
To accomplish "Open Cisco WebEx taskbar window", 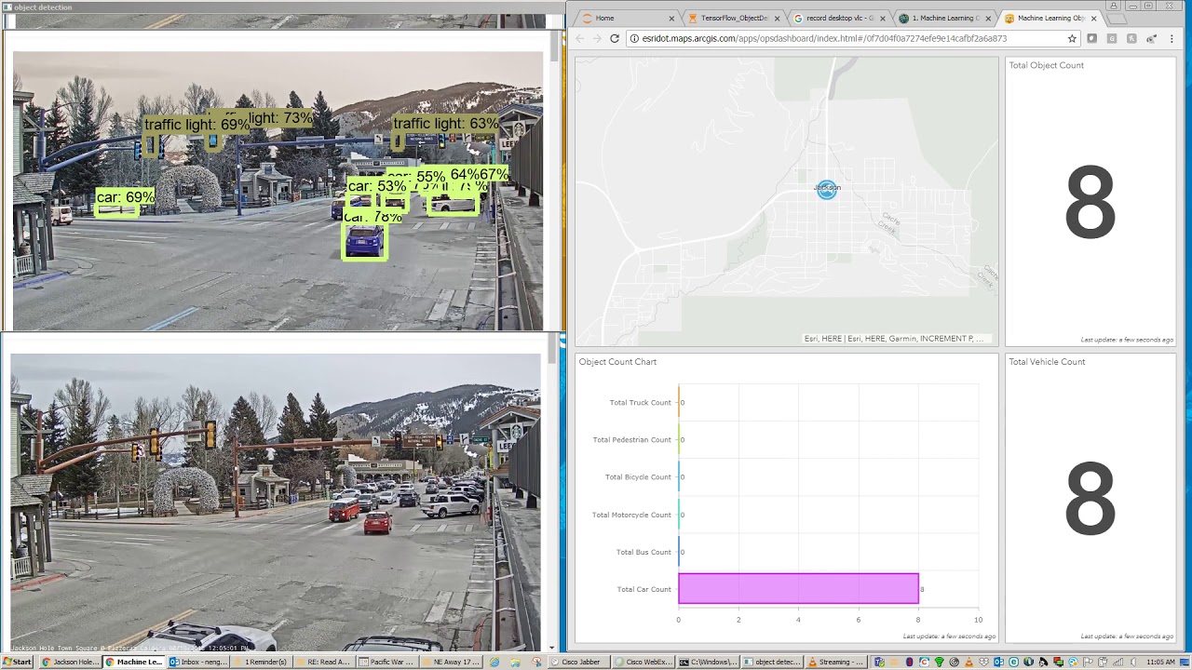I will 643,662.
